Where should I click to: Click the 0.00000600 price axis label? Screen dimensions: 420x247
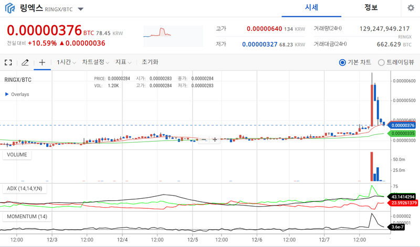tap(404, 81)
